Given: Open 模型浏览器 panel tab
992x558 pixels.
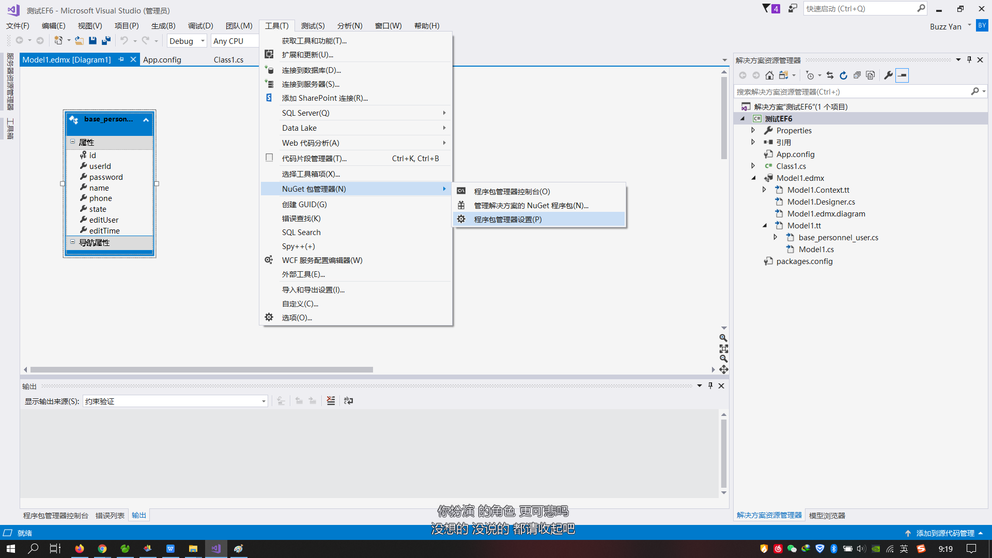Looking at the screenshot, I should point(827,516).
